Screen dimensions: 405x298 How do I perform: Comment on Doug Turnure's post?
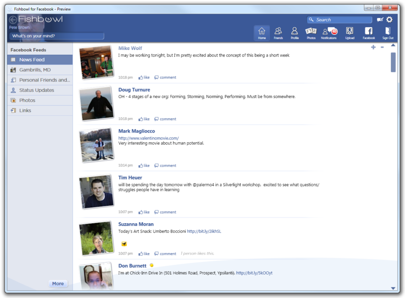pos(165,119)
